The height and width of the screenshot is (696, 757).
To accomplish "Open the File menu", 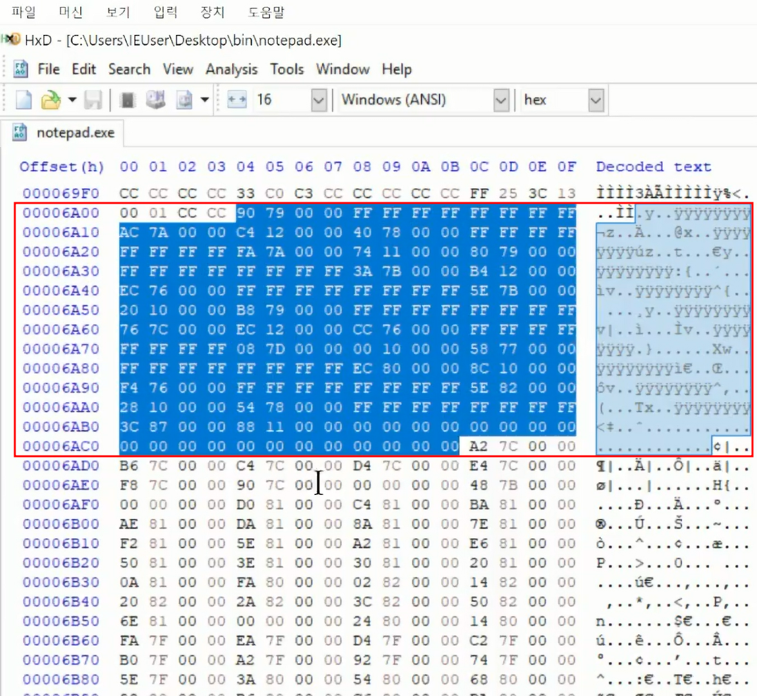I will pyautogui.click(x=49, y=70).
